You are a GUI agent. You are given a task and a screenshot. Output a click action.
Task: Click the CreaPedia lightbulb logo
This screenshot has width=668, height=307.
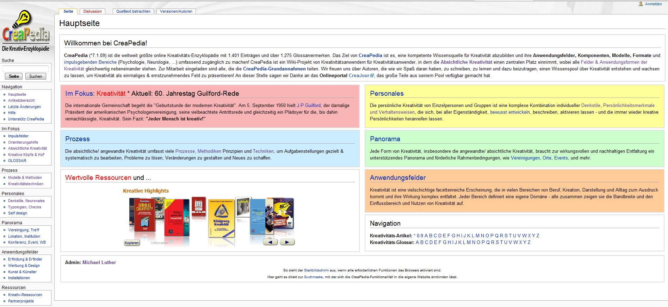click(26, 31)
